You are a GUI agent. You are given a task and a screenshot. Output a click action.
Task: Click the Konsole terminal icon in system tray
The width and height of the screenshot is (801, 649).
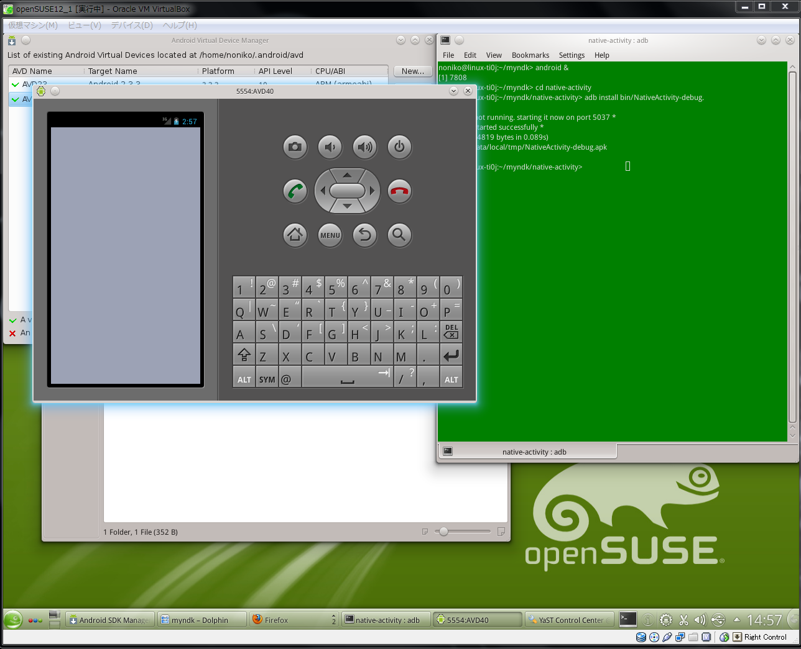coord(628,619)
